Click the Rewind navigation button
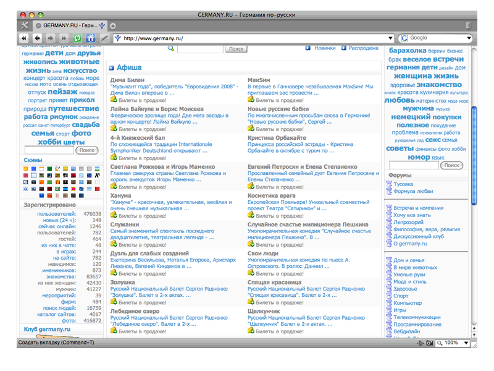The width and height of the screenshot is (494, 371). pos(24,38)
